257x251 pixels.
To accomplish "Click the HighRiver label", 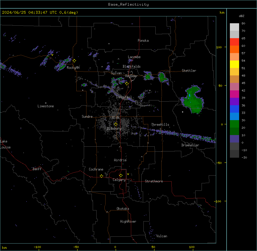I will click(x=128, y=221).
